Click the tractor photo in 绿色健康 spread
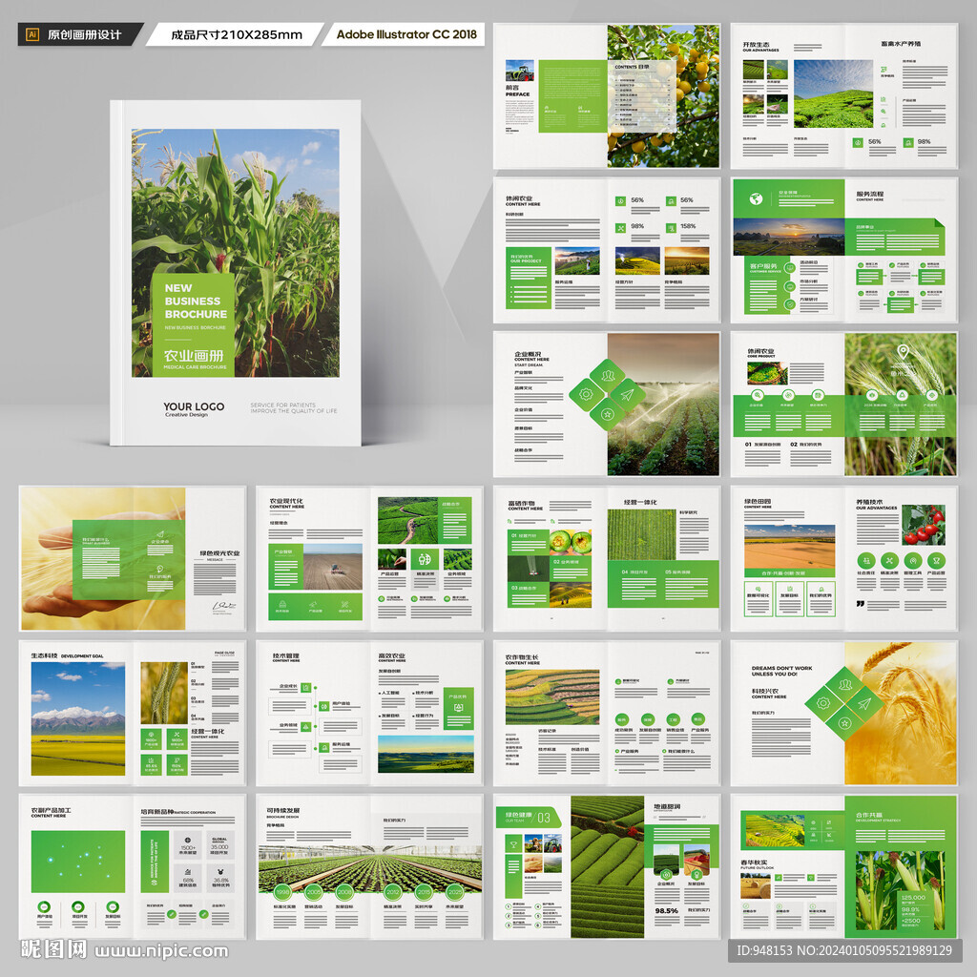 coord(552,843)
